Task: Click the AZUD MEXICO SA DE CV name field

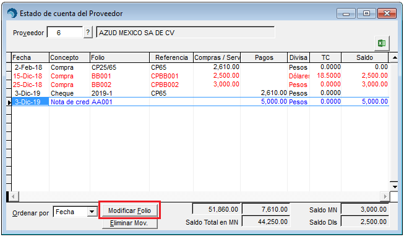Action: [x=185, y=33]
